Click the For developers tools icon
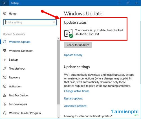The height and width of the screenshot is (119, 141). [5, 104]
